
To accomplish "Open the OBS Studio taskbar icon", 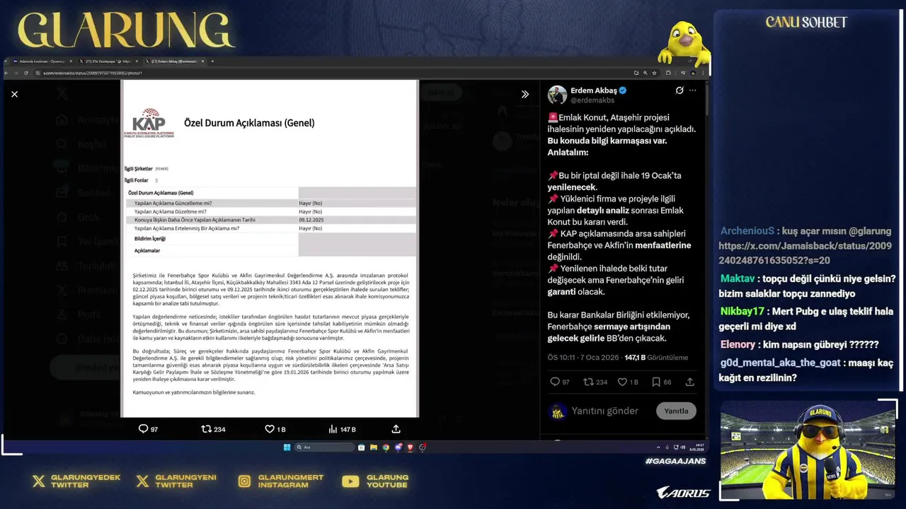I will (x=423, y=447).
